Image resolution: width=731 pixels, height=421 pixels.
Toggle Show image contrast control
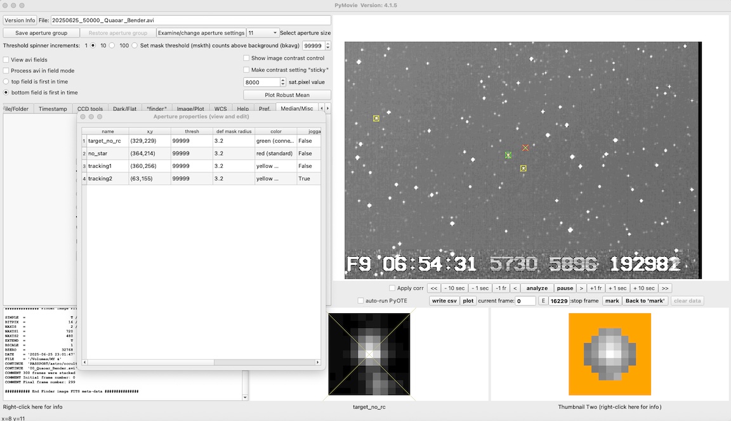click(x=247, y=58)
